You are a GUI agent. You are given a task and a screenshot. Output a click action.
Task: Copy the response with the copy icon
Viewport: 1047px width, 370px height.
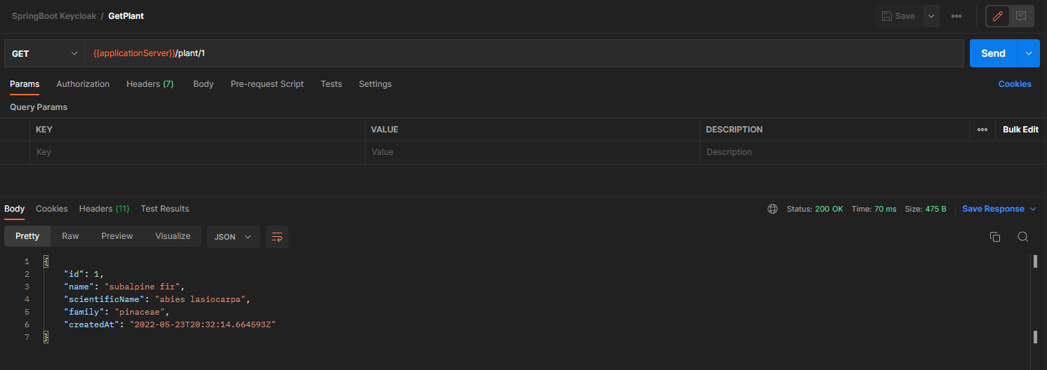tap(994, 237)
